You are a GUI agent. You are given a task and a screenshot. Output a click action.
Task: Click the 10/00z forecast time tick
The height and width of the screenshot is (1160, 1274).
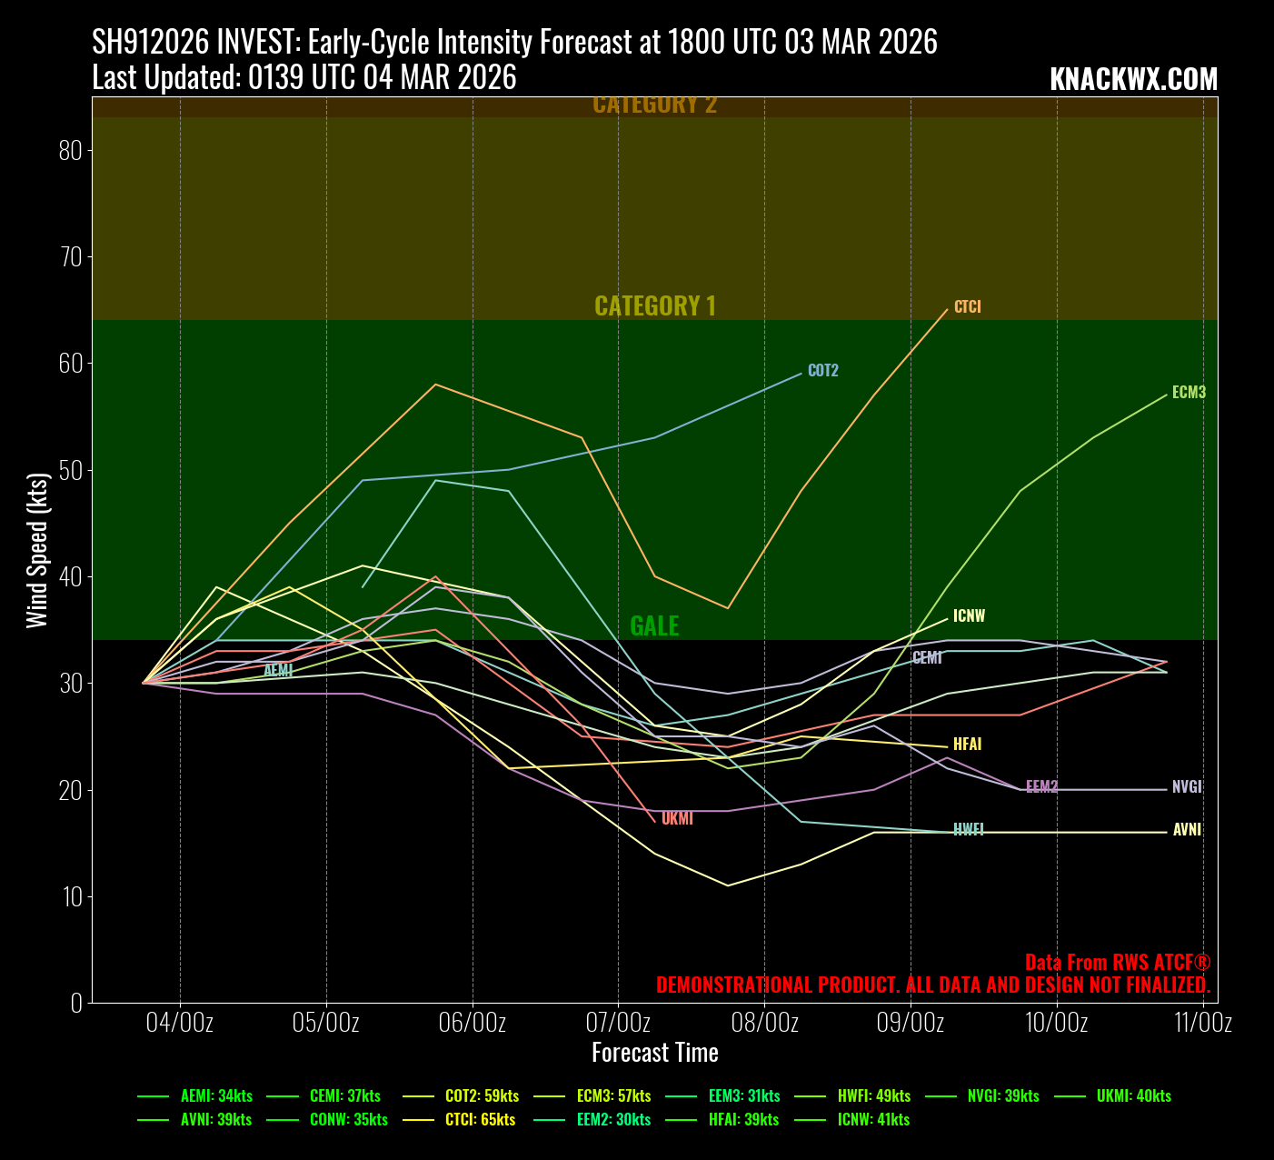[x=1056, y=1023]
